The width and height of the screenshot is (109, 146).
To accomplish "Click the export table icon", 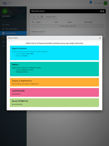I will tap(42, 17).
